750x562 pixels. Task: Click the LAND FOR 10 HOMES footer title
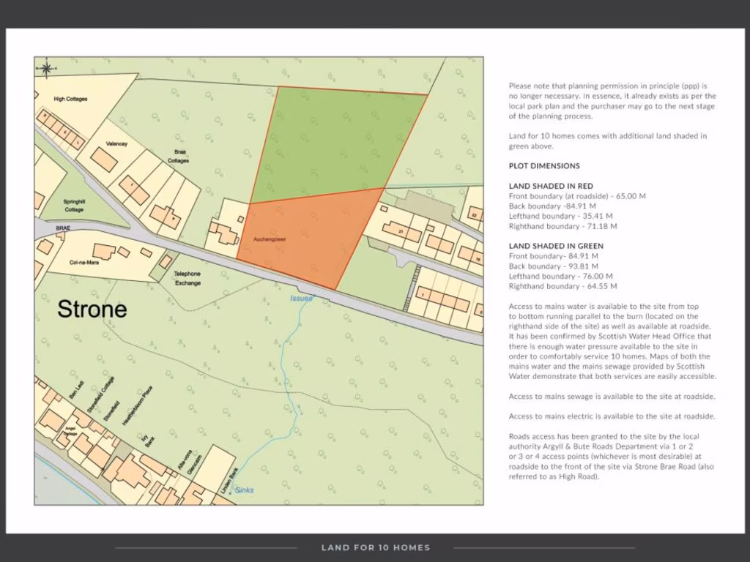375,547
